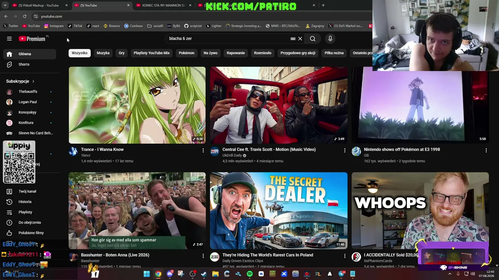Open 'Twój kanał' in the sidebar
This screenshot has width=499, height=280.
[30, 191]
